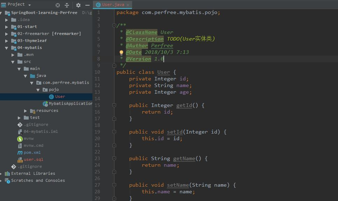Click the MybatisApplication class icon
The image size is (338, 201).
tap(45, 103)
